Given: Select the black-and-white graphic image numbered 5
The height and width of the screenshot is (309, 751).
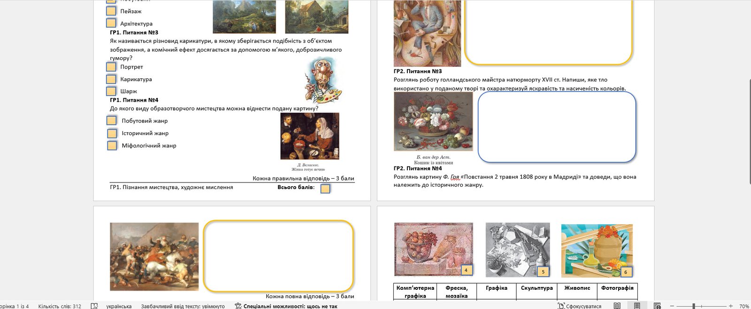Looking at the screenshot, I should coord(517,249).
